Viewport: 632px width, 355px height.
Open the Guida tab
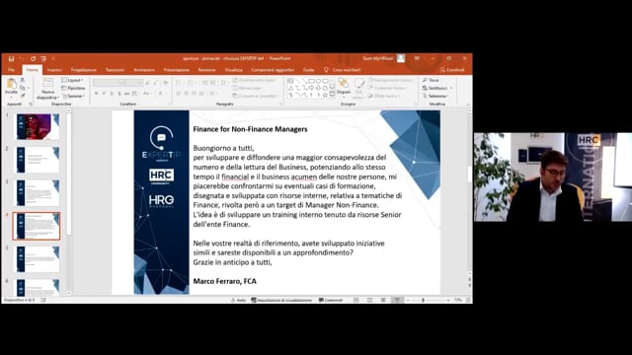(x=308, y=70)
